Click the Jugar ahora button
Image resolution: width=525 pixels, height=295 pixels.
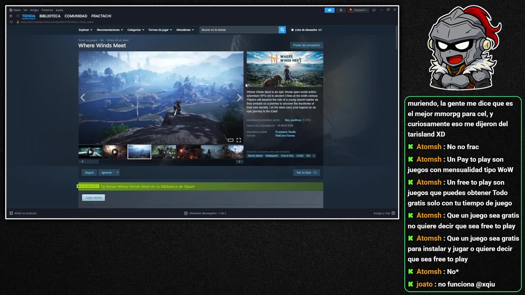(x=94, y=197)
